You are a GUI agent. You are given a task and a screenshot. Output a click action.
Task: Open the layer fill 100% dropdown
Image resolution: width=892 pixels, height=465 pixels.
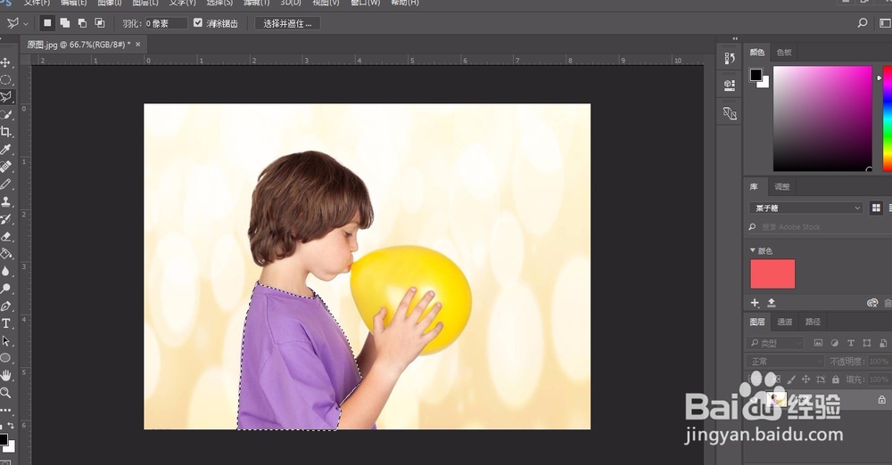[x=879, y=379]
